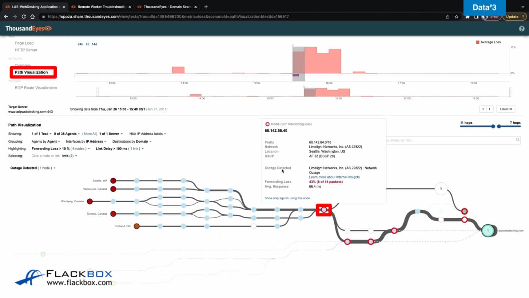Click the search magnifier icon in filter box
Image resolution: width=529 pixels, height=298 pixels.
point(517,140)
